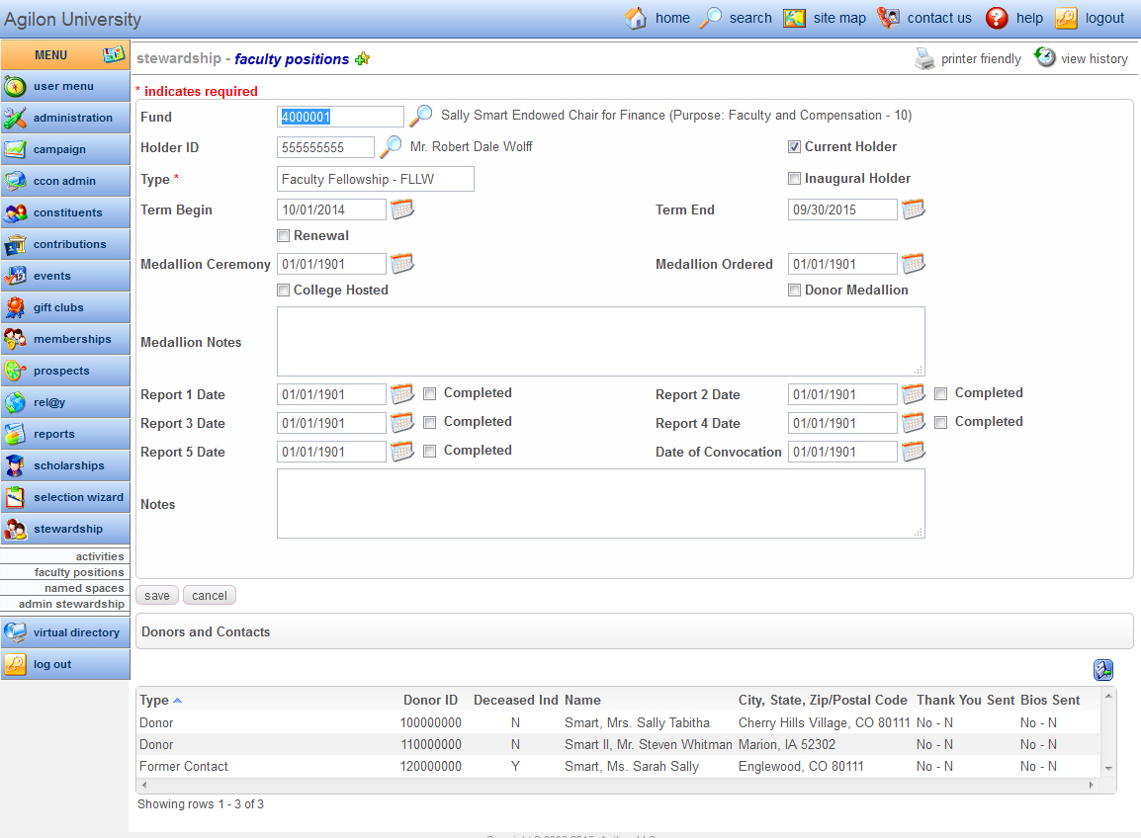Click the donors table horizontal scrollbar
The height and width of the screenshot is (838, 1141).
[619, 785]
